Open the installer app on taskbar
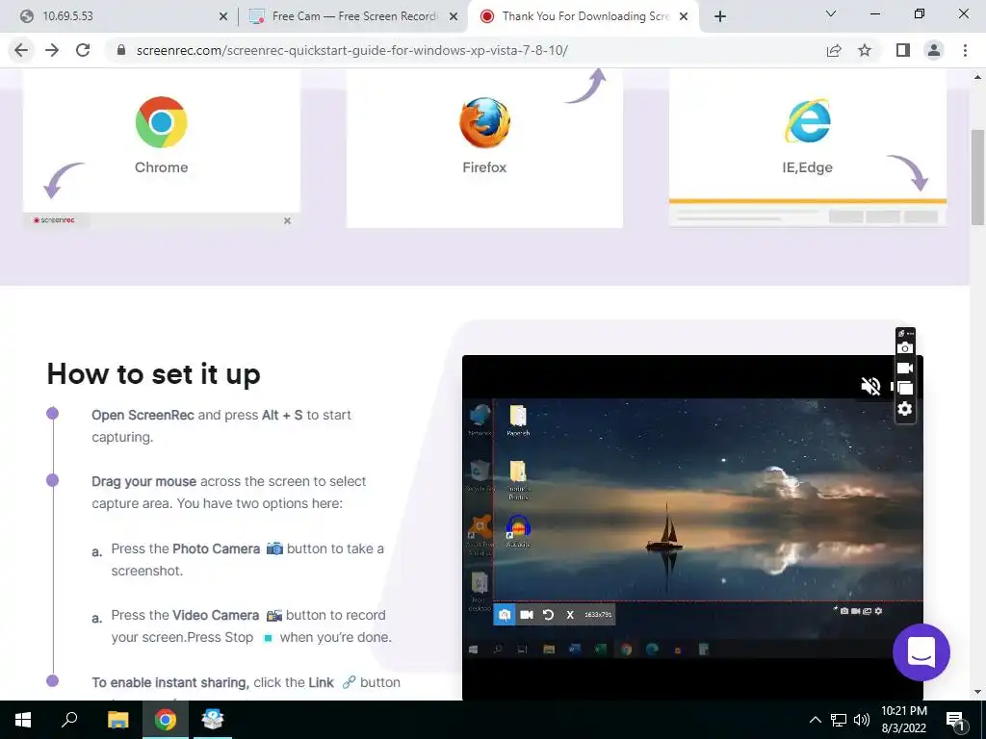Image resolution: width=986 pixels, height=739 pixels. click(x=213, y=720)
